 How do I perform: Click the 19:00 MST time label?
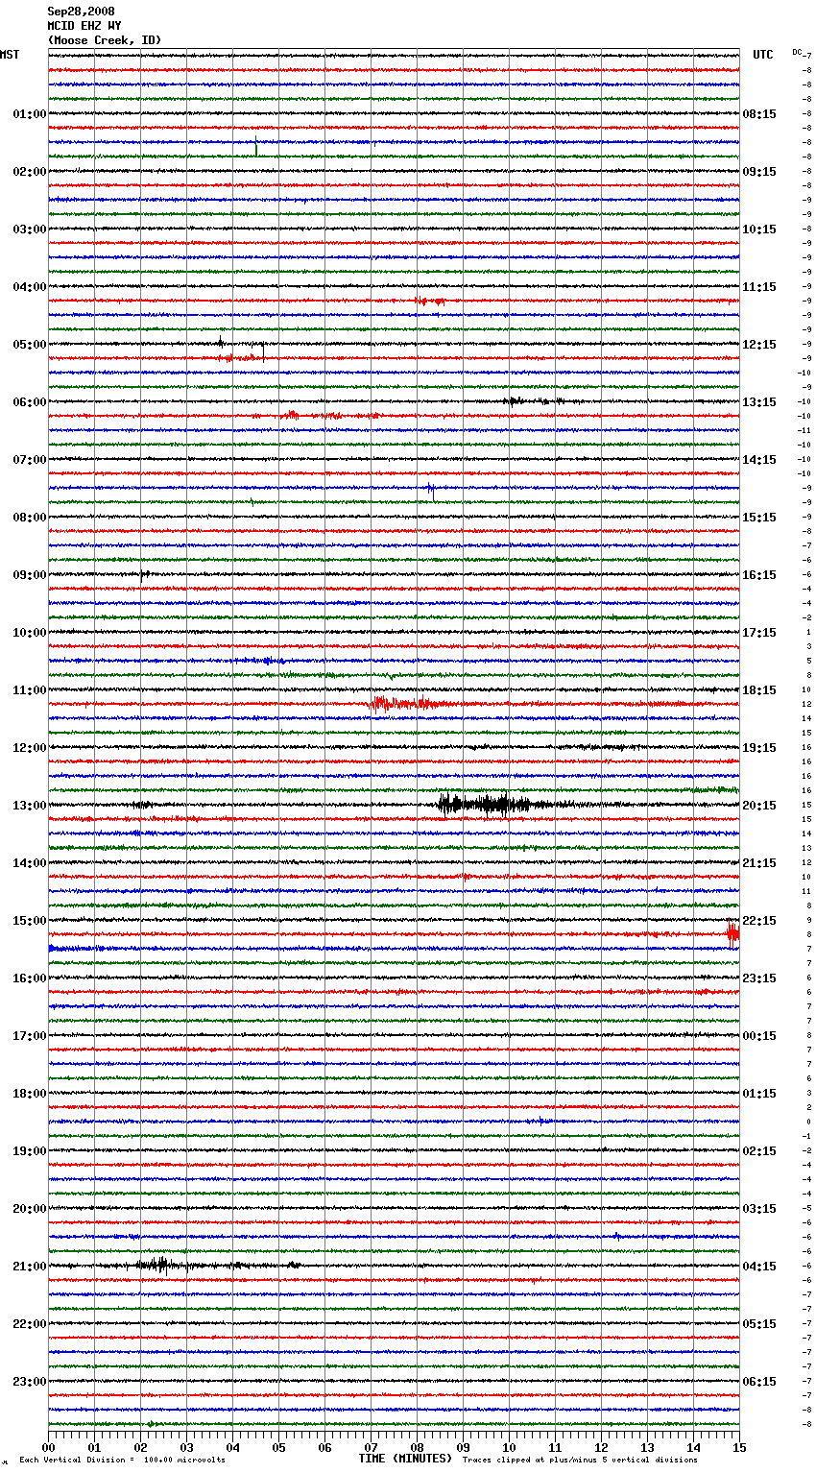tap(30, 1151)
